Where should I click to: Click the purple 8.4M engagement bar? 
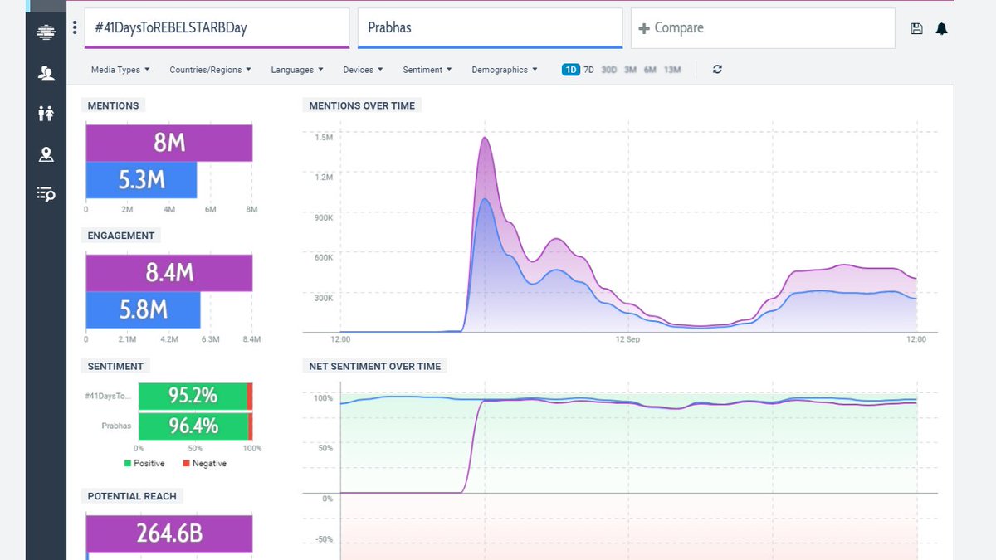pyautogui.click(x=169, y=272)
